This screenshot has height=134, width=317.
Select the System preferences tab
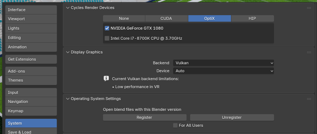tap(31, 123)
